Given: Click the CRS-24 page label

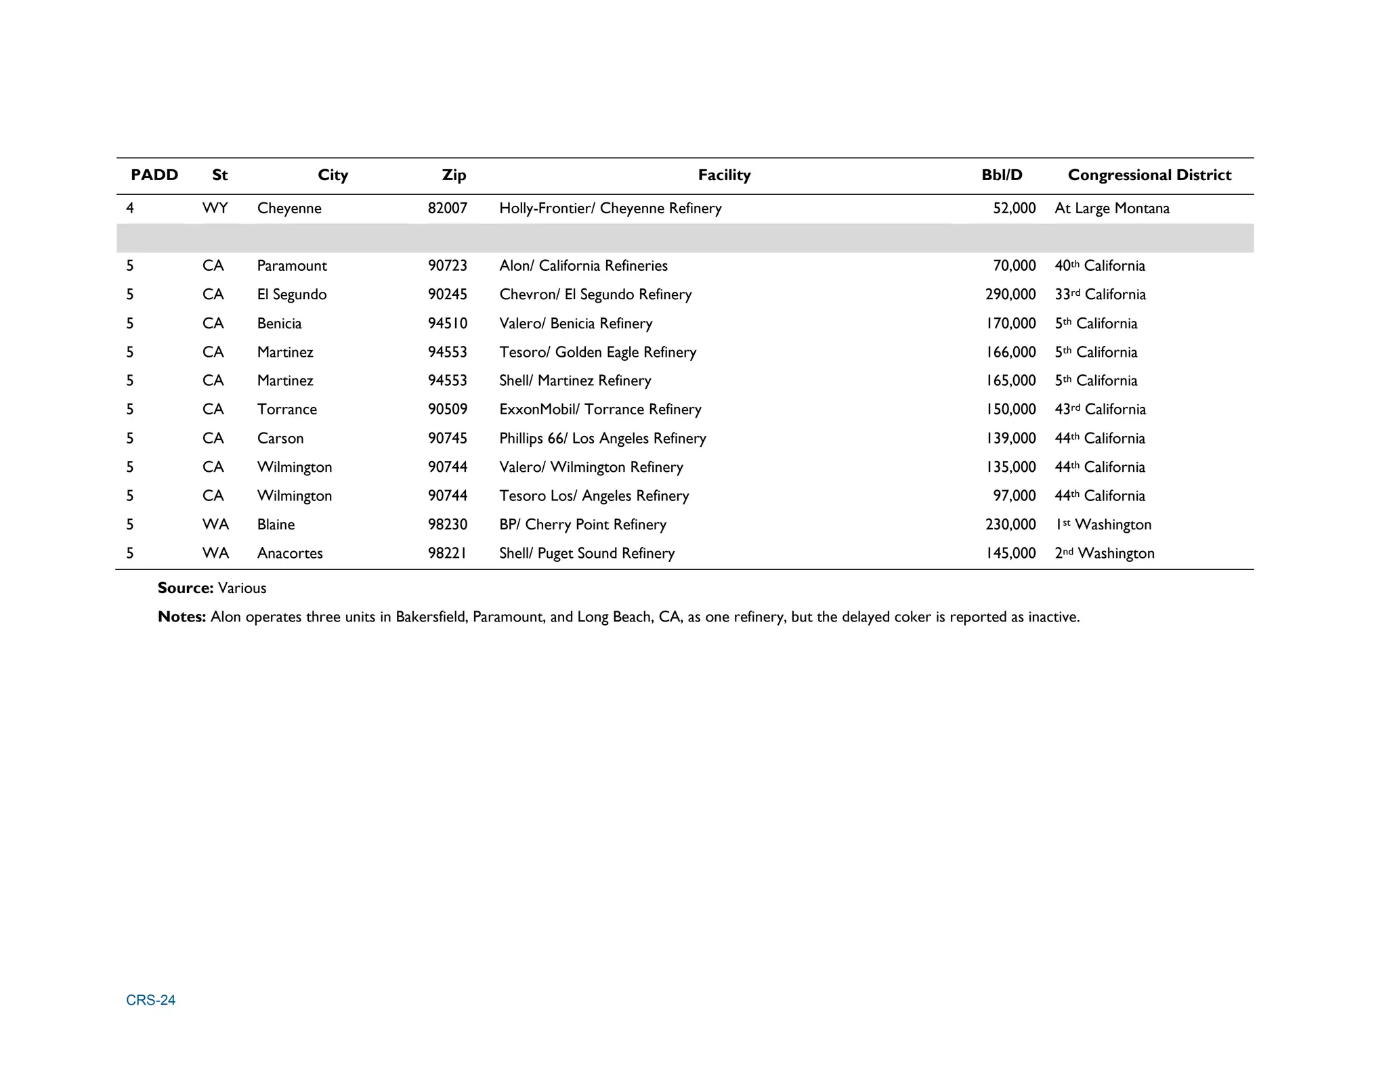Looking at the screenshot, I should (x=150, y=1000).
